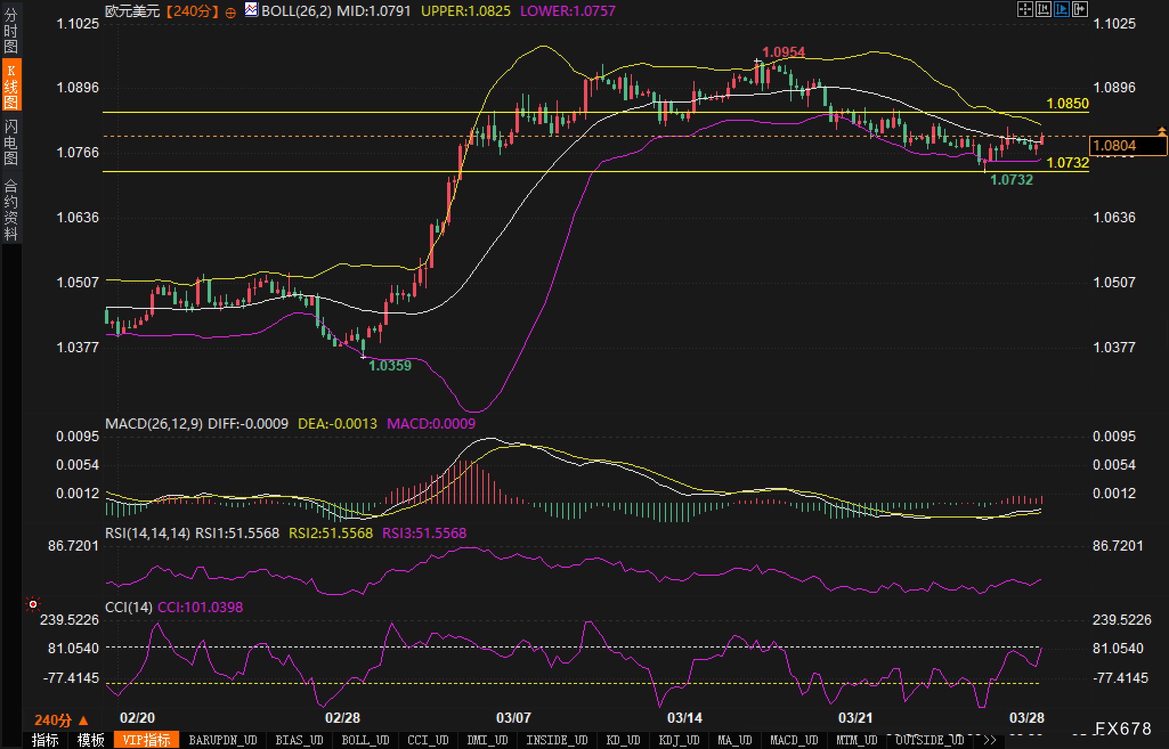Switch to 分时图 time-sharing view
Image resolution: width=1169 pixels, height=749 pixels.
click(11, 31)
